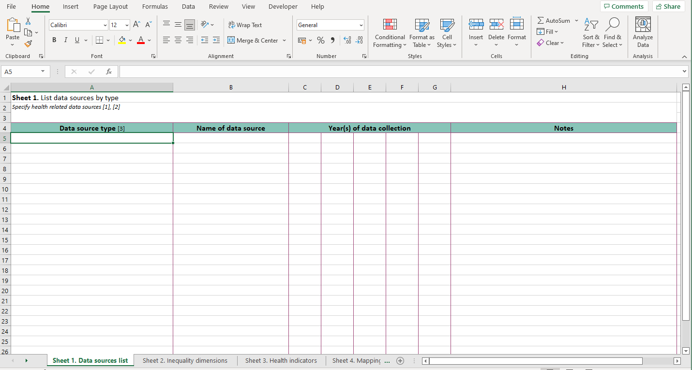Open the File menu
Screen dimensions: 692x370
point(11,7)
